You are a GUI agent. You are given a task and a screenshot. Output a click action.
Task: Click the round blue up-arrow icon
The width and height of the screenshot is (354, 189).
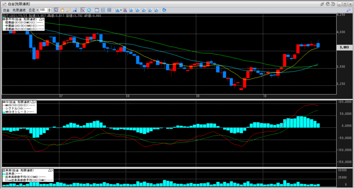pyautogui.click(x=89, y=10)
